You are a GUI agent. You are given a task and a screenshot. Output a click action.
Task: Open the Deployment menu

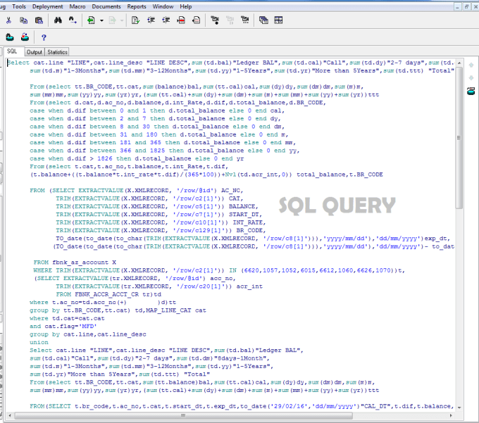tap(47, 6)
